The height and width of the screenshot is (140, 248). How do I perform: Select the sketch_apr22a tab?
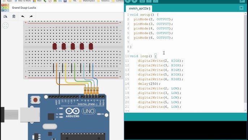(139, 8)
